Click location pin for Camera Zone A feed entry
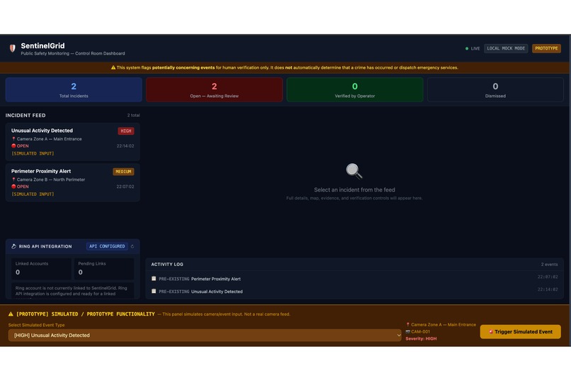This screenshot has width=571, height=381. (x=13, y=139)
